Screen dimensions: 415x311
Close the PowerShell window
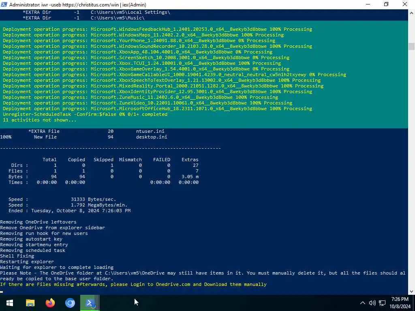pos(405,4)
